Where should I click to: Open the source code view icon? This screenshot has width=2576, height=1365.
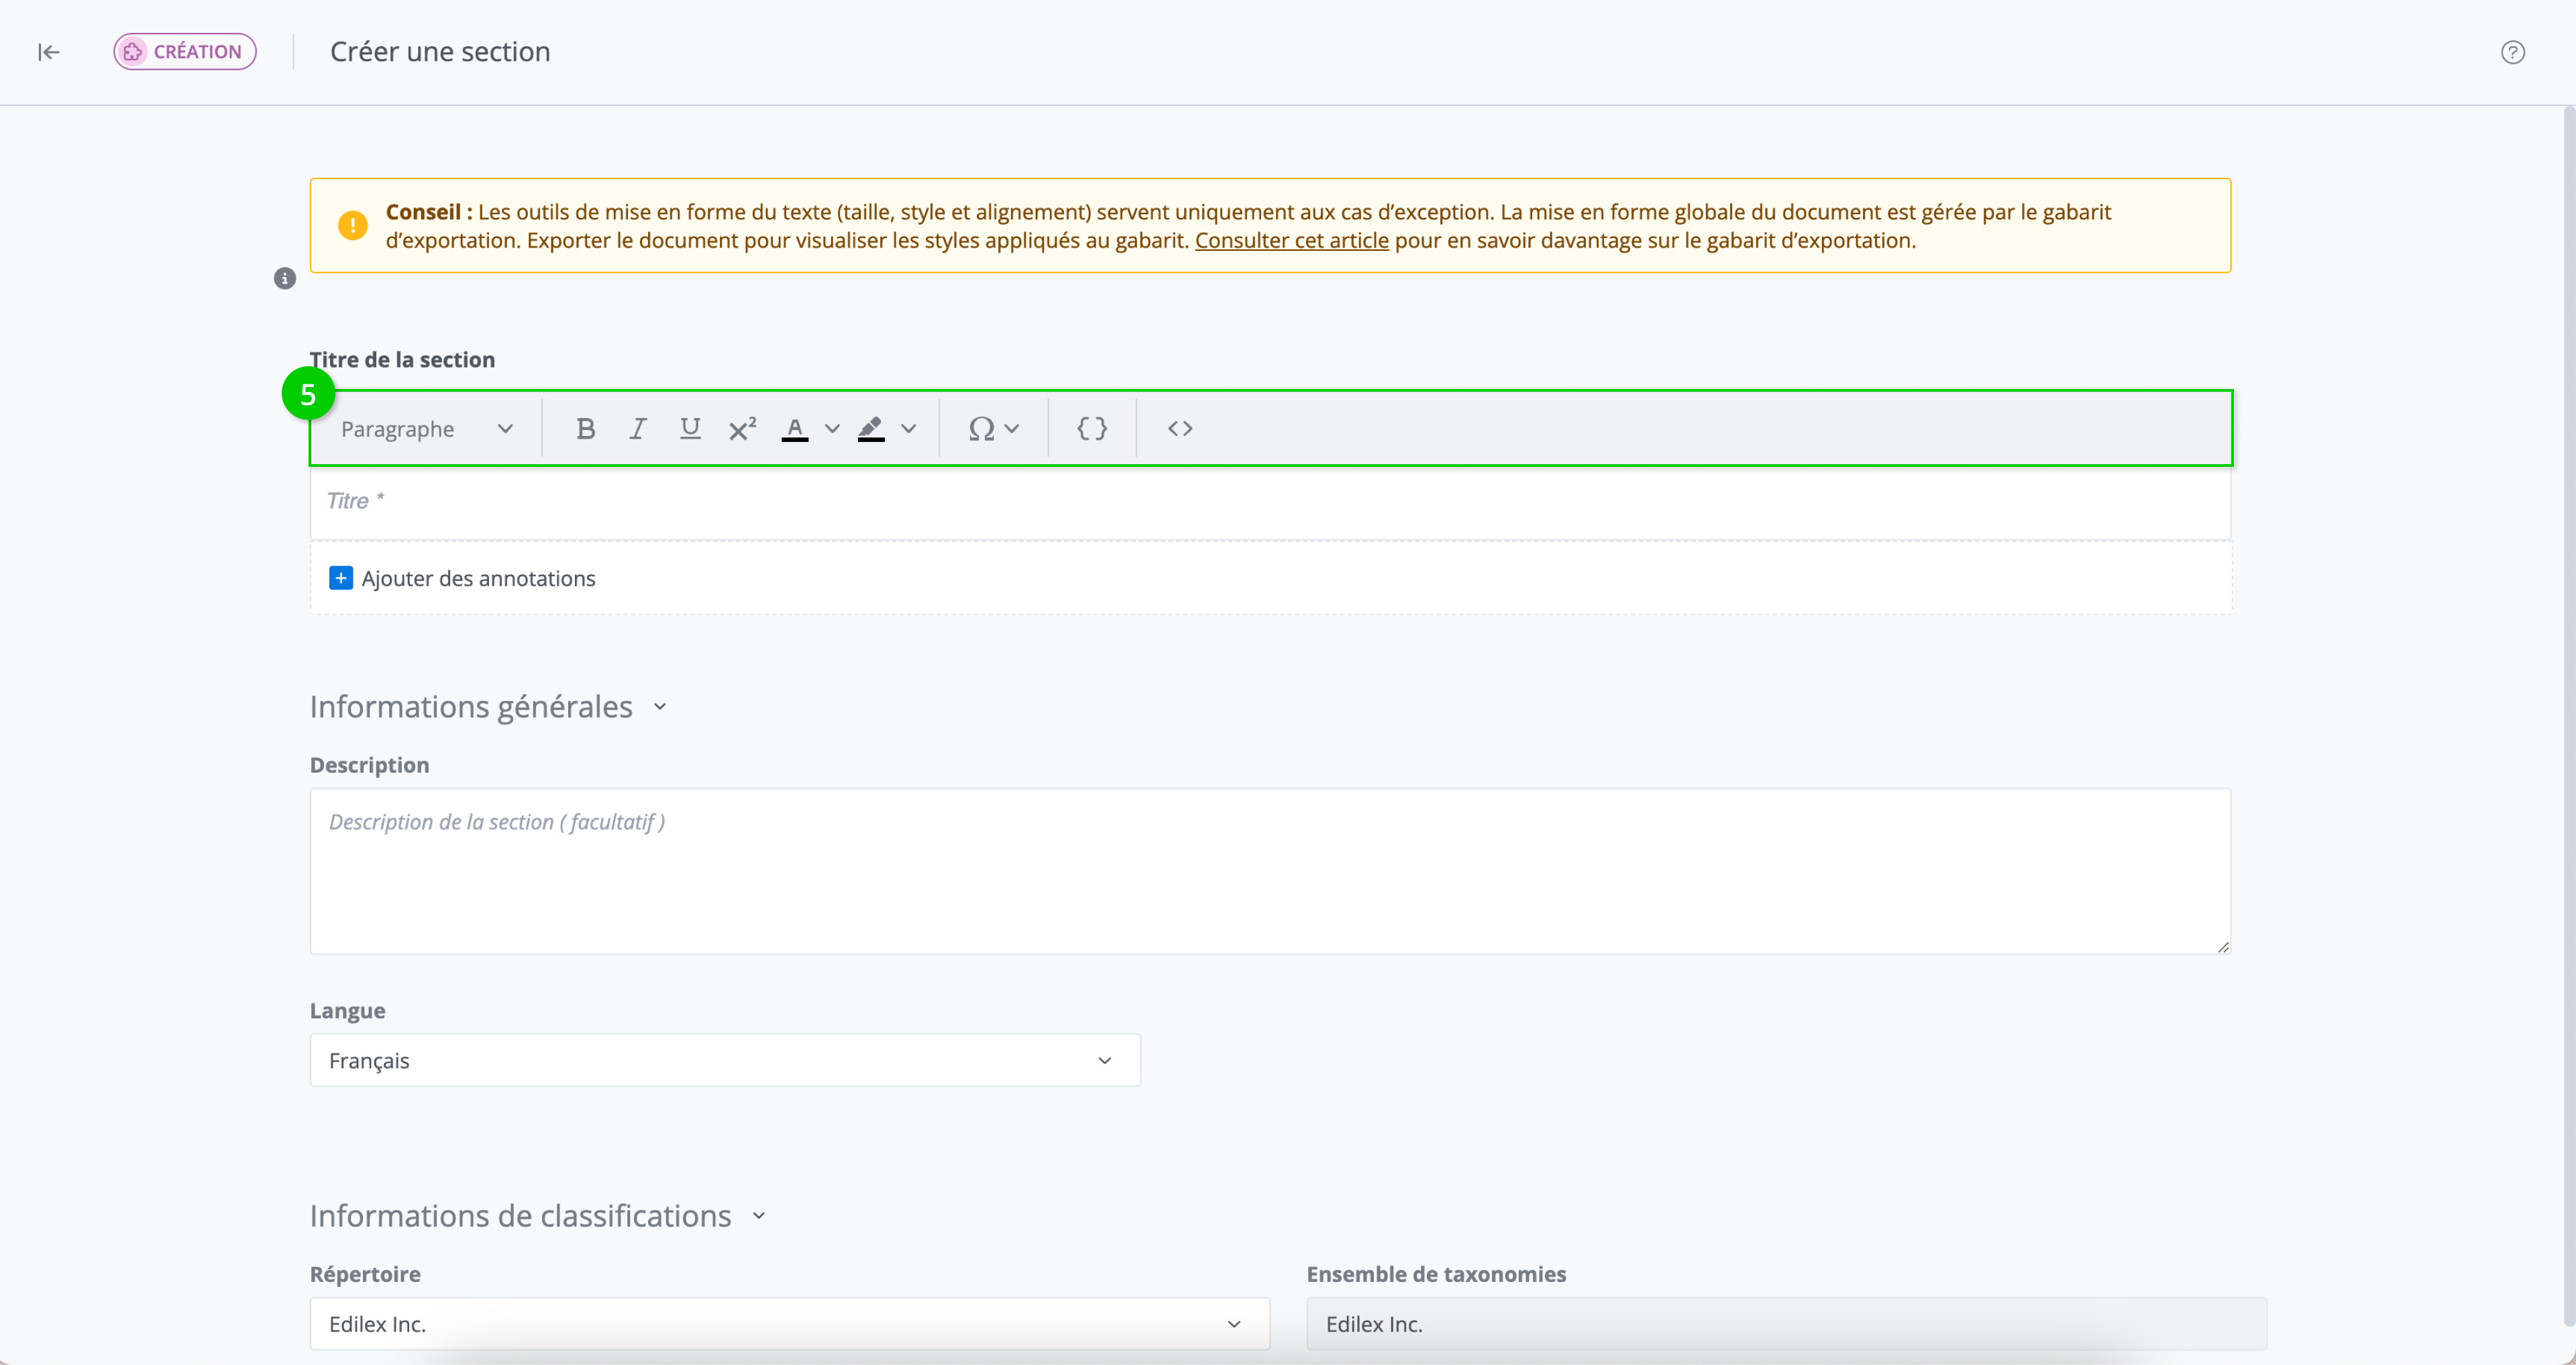1180,429
